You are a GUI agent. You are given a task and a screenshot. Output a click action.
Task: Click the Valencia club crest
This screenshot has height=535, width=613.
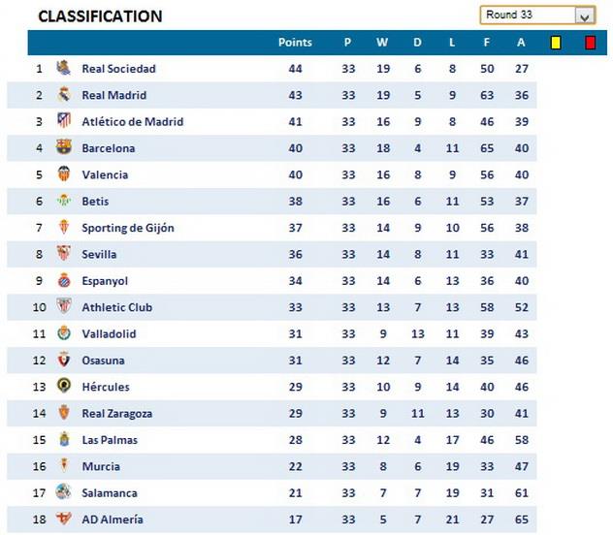[63, 174]
